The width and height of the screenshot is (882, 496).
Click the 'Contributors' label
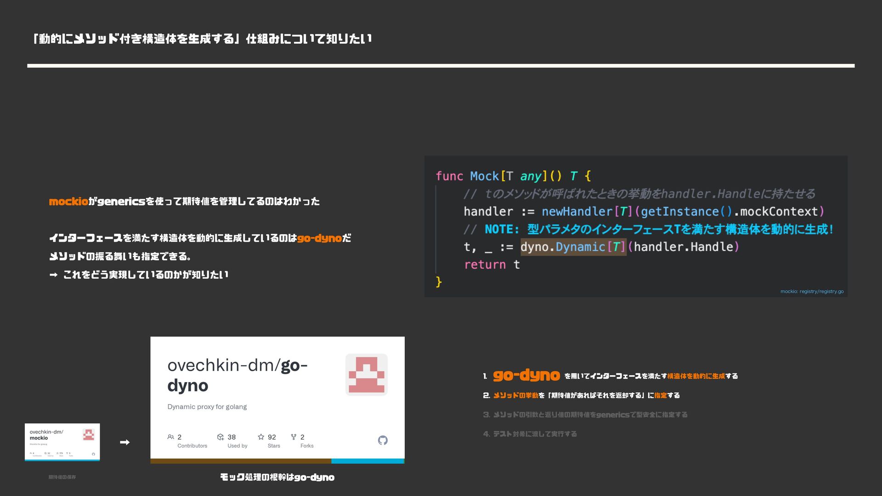click(192, 445)
